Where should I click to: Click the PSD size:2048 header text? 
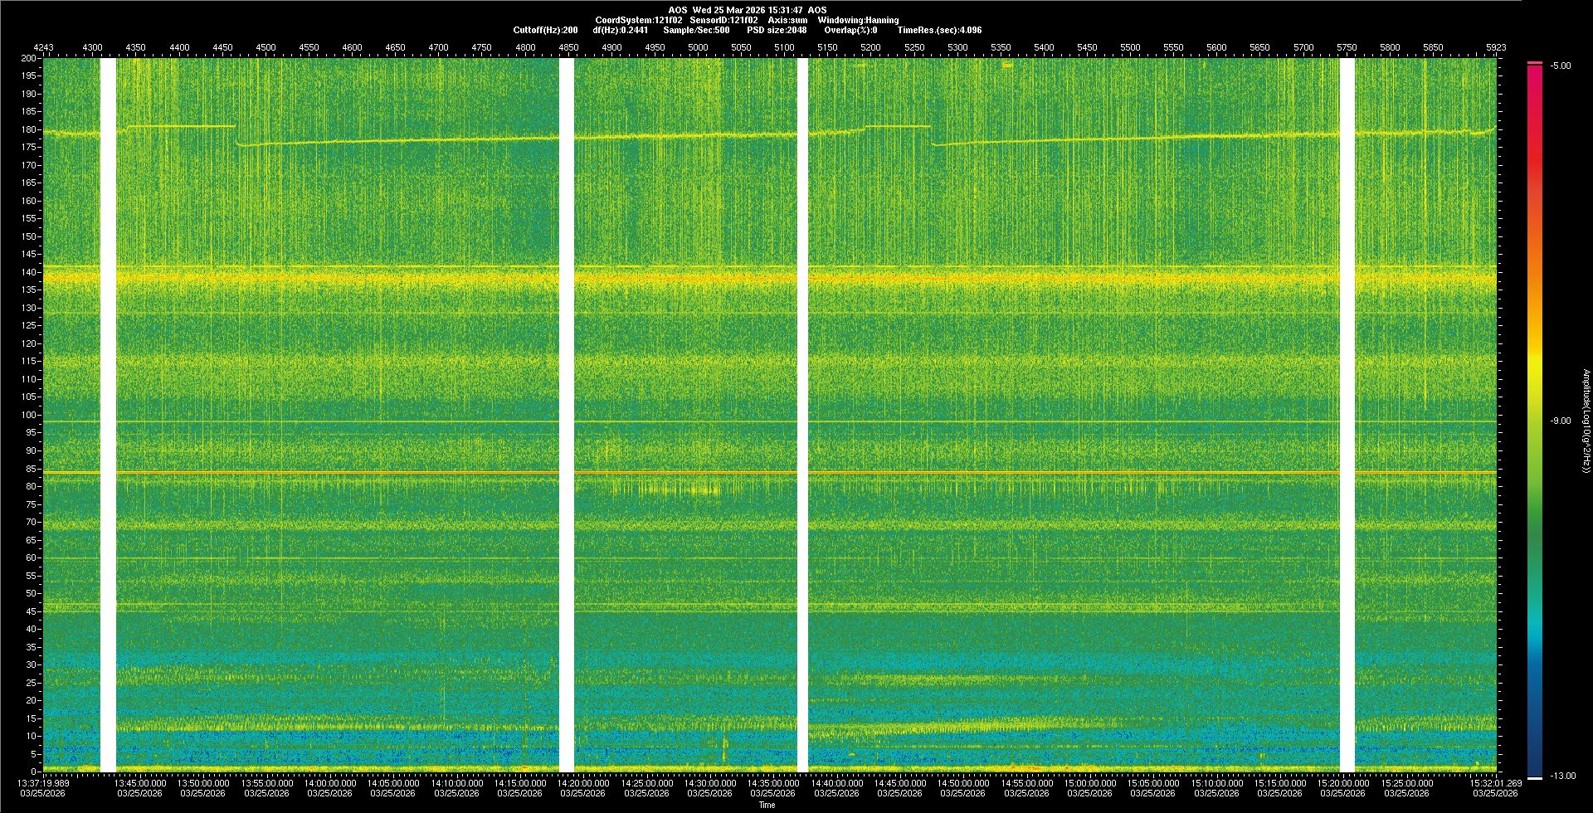pos(776,30)
